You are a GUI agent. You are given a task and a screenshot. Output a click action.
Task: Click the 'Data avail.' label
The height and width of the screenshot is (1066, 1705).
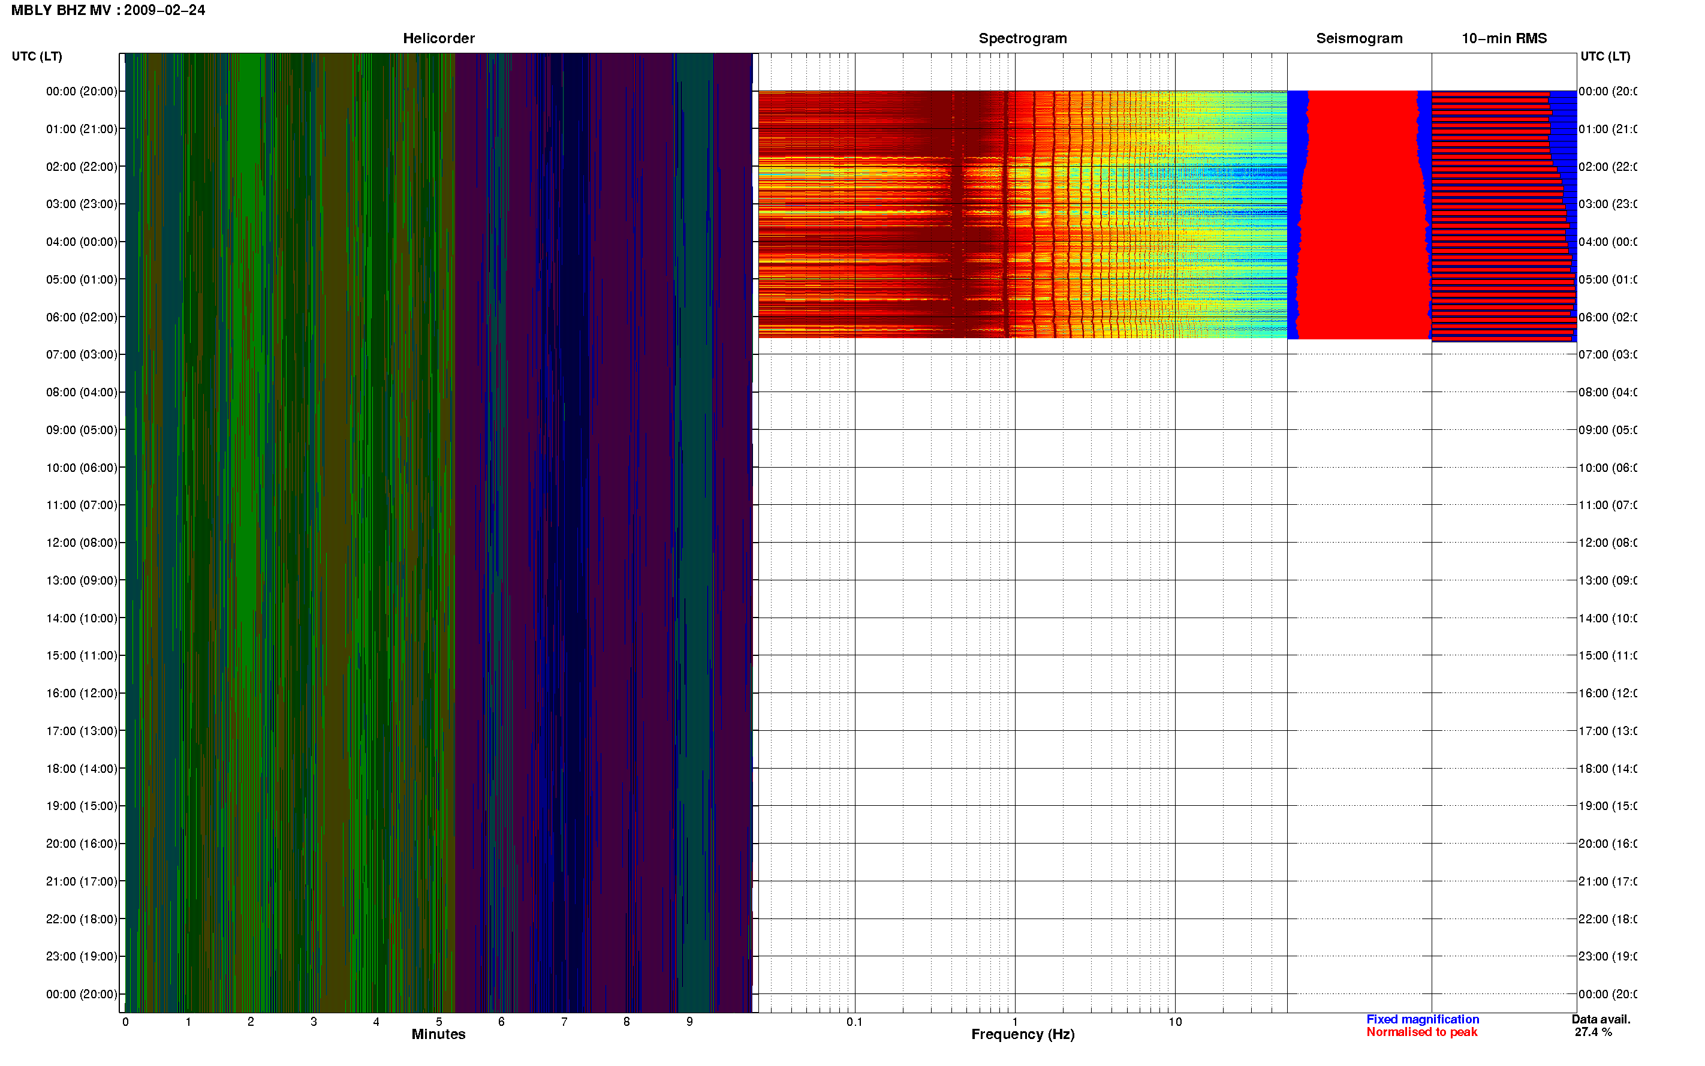1601,1019
